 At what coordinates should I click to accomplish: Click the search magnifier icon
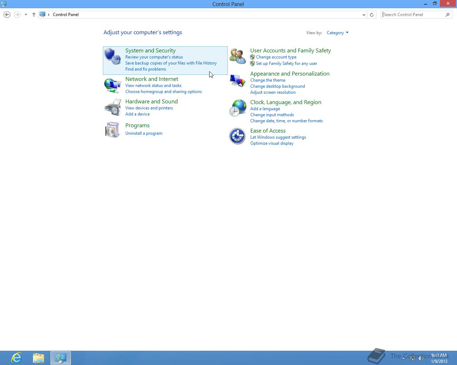pyautogui.click(x=448, y=15)
